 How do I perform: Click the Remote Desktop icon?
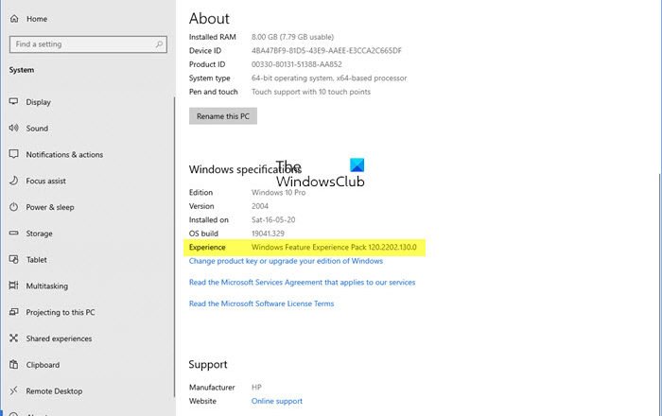point(13,390)
